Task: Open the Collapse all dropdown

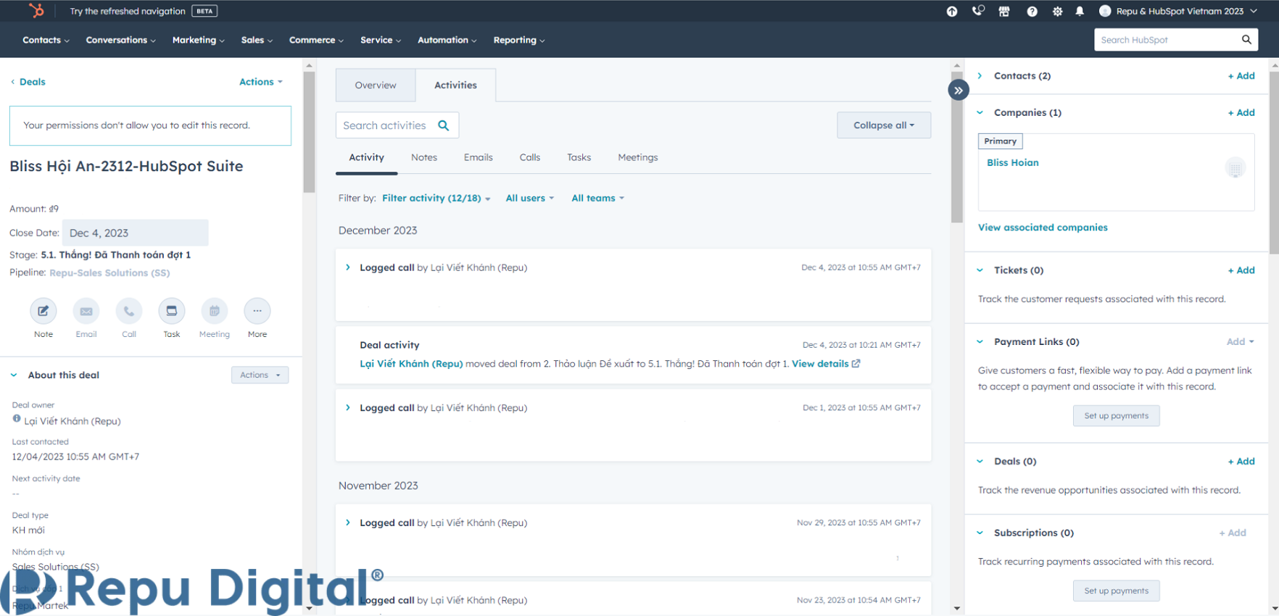Action: click(x=884, y=125)
